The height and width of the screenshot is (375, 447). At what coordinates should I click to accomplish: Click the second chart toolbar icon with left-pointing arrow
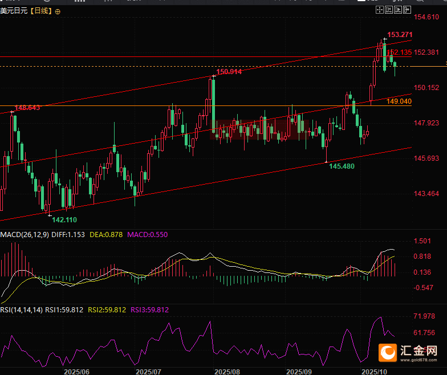point(388,10)
